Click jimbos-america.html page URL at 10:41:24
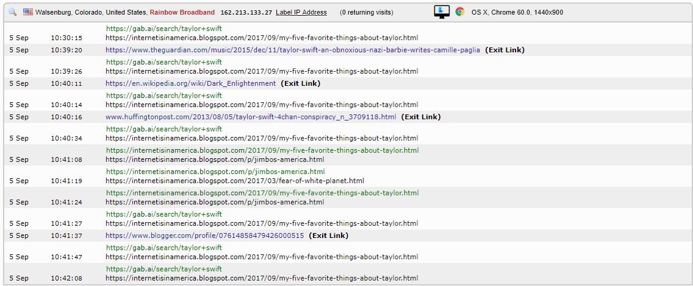Screen dimensions: 693x286 (215, 202)
